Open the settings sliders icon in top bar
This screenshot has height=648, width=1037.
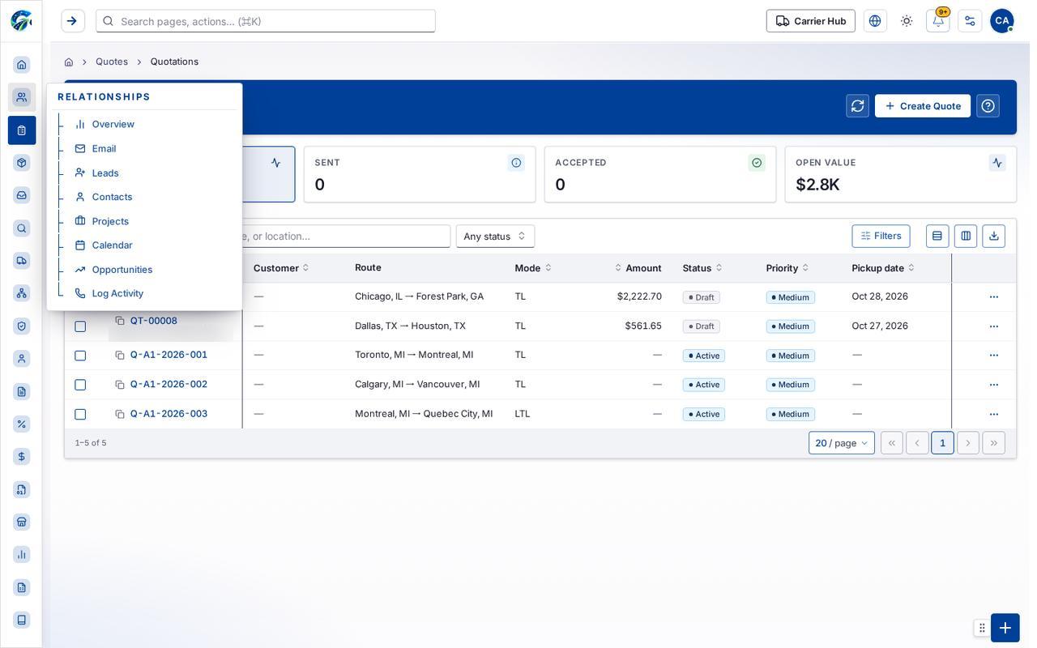coord(970,21)
